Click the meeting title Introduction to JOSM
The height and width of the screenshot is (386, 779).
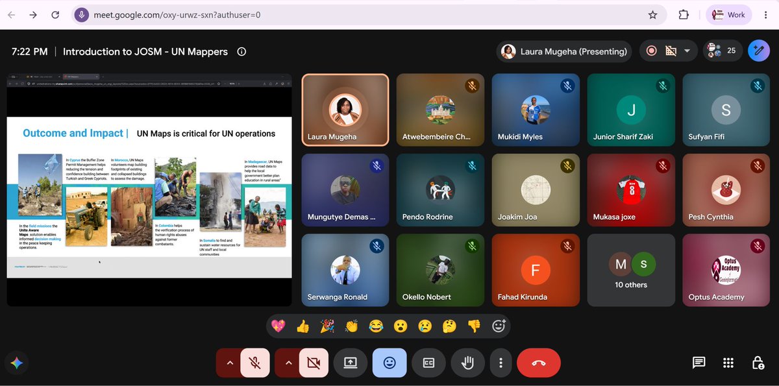[145, 51]
